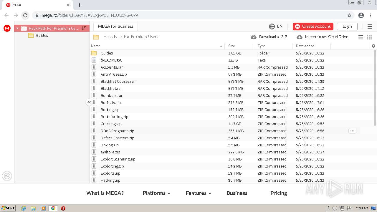Select the MEGA browser tab

coord(38,5)
